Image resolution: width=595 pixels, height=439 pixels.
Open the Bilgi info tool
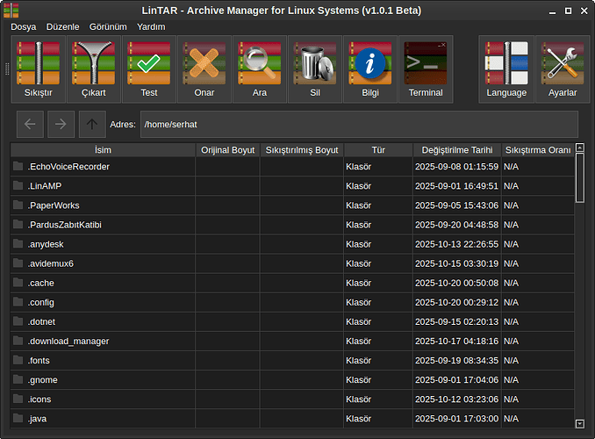369,70
